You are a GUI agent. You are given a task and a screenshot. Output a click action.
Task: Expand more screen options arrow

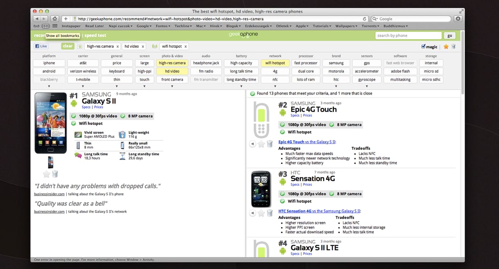[144, 86]
